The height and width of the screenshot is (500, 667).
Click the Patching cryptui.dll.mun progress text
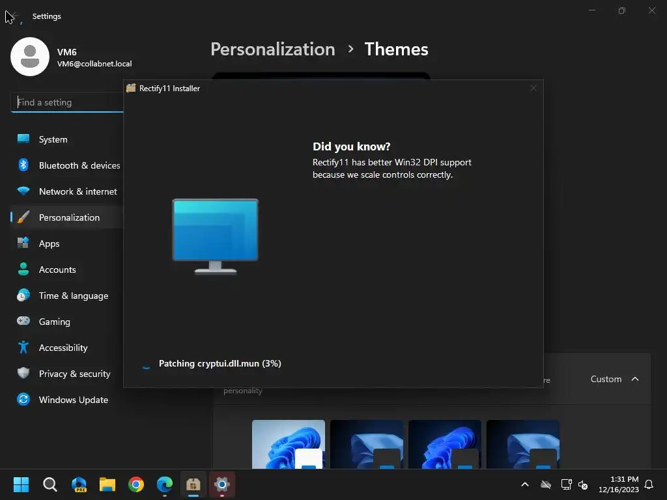[x=220, y=363]
